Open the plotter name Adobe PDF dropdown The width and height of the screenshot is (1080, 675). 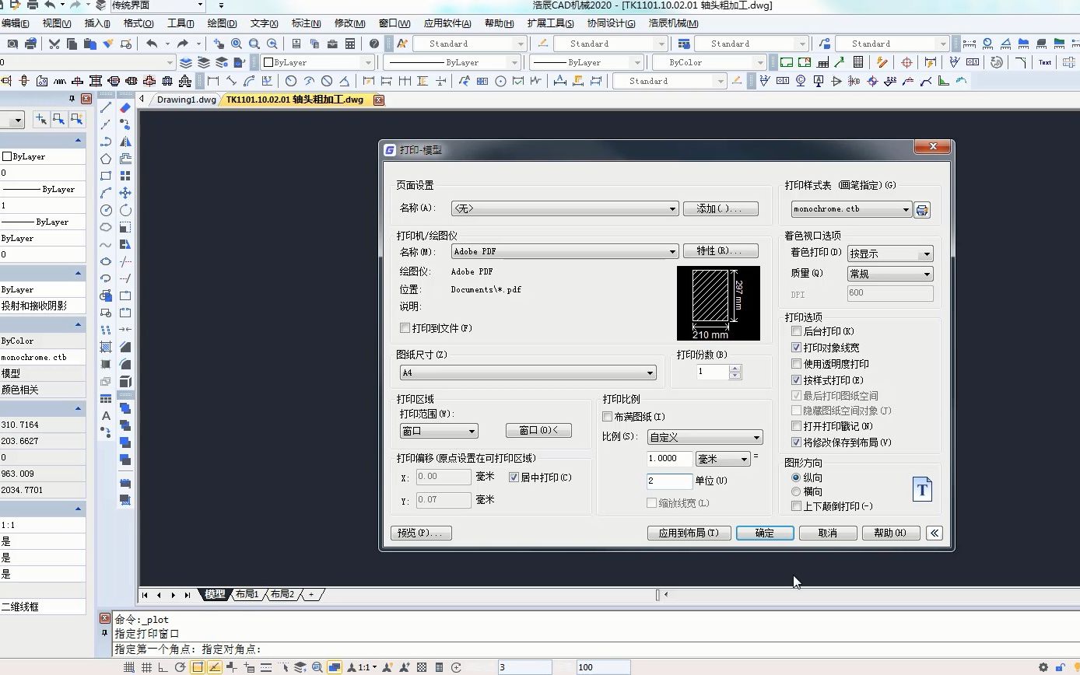click(x=672, y=251)
